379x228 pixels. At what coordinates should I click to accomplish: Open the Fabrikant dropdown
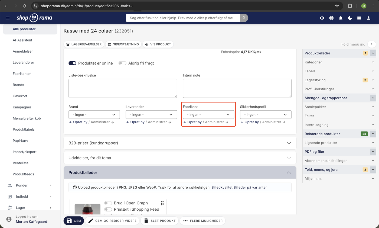208,115
